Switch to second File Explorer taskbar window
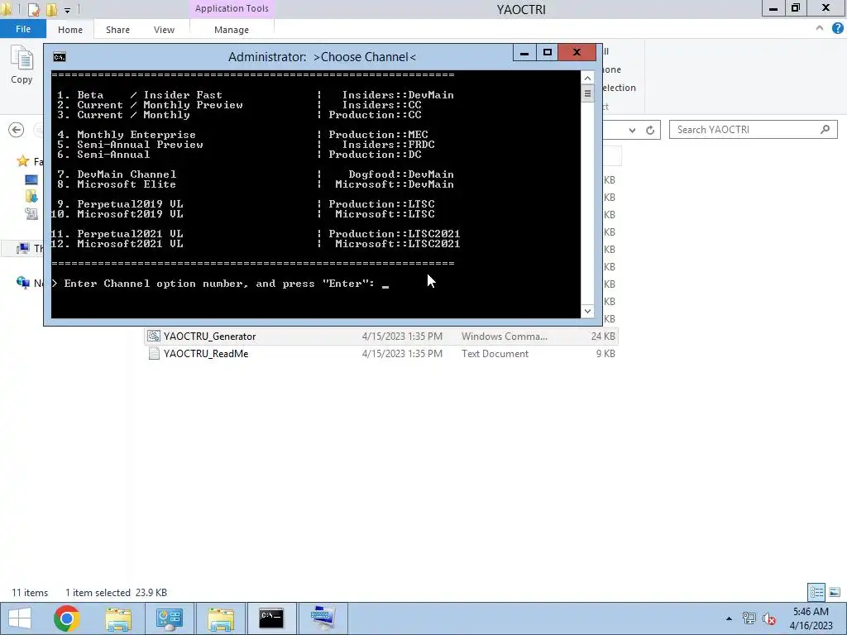 (220, 618)
